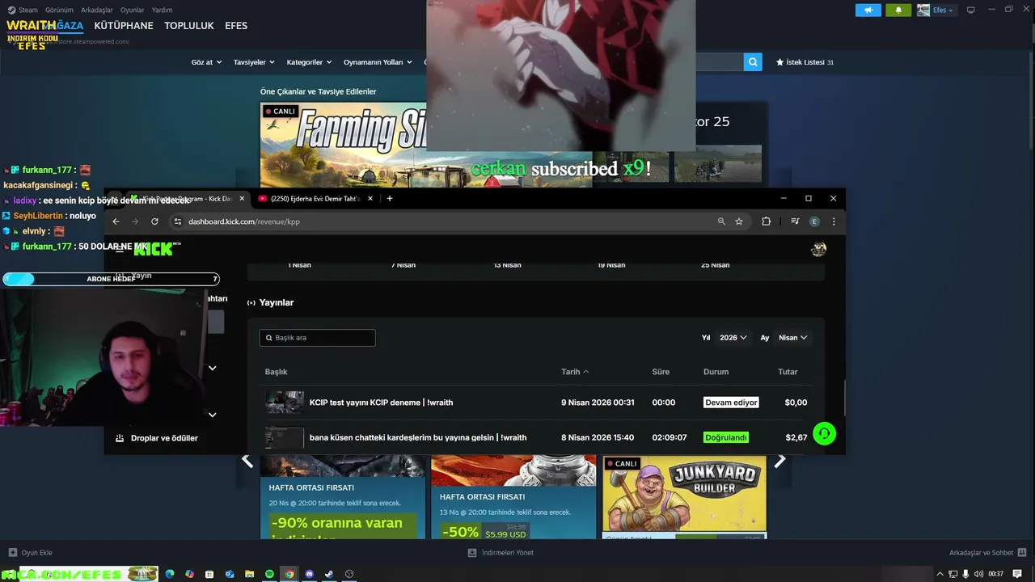1035x582 pixels.
Task: Click in the Başlık ara search field
Action: 317,338
